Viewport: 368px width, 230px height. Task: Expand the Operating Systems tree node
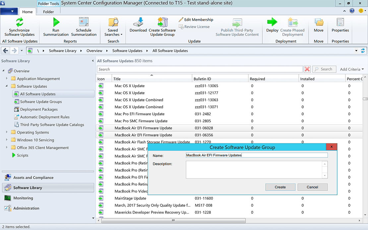pos(7,132)
